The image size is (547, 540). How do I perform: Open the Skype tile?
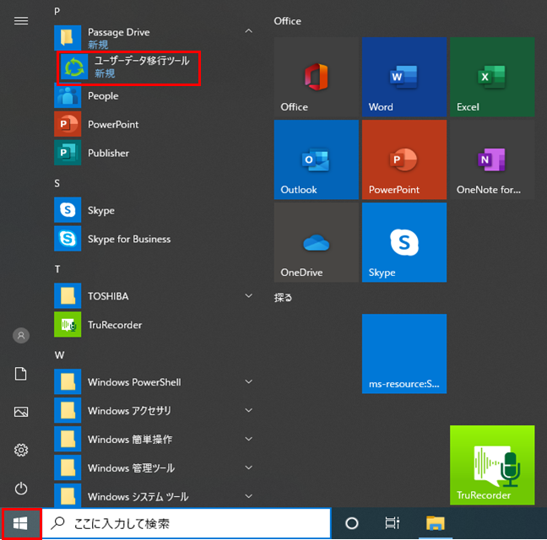404,242
